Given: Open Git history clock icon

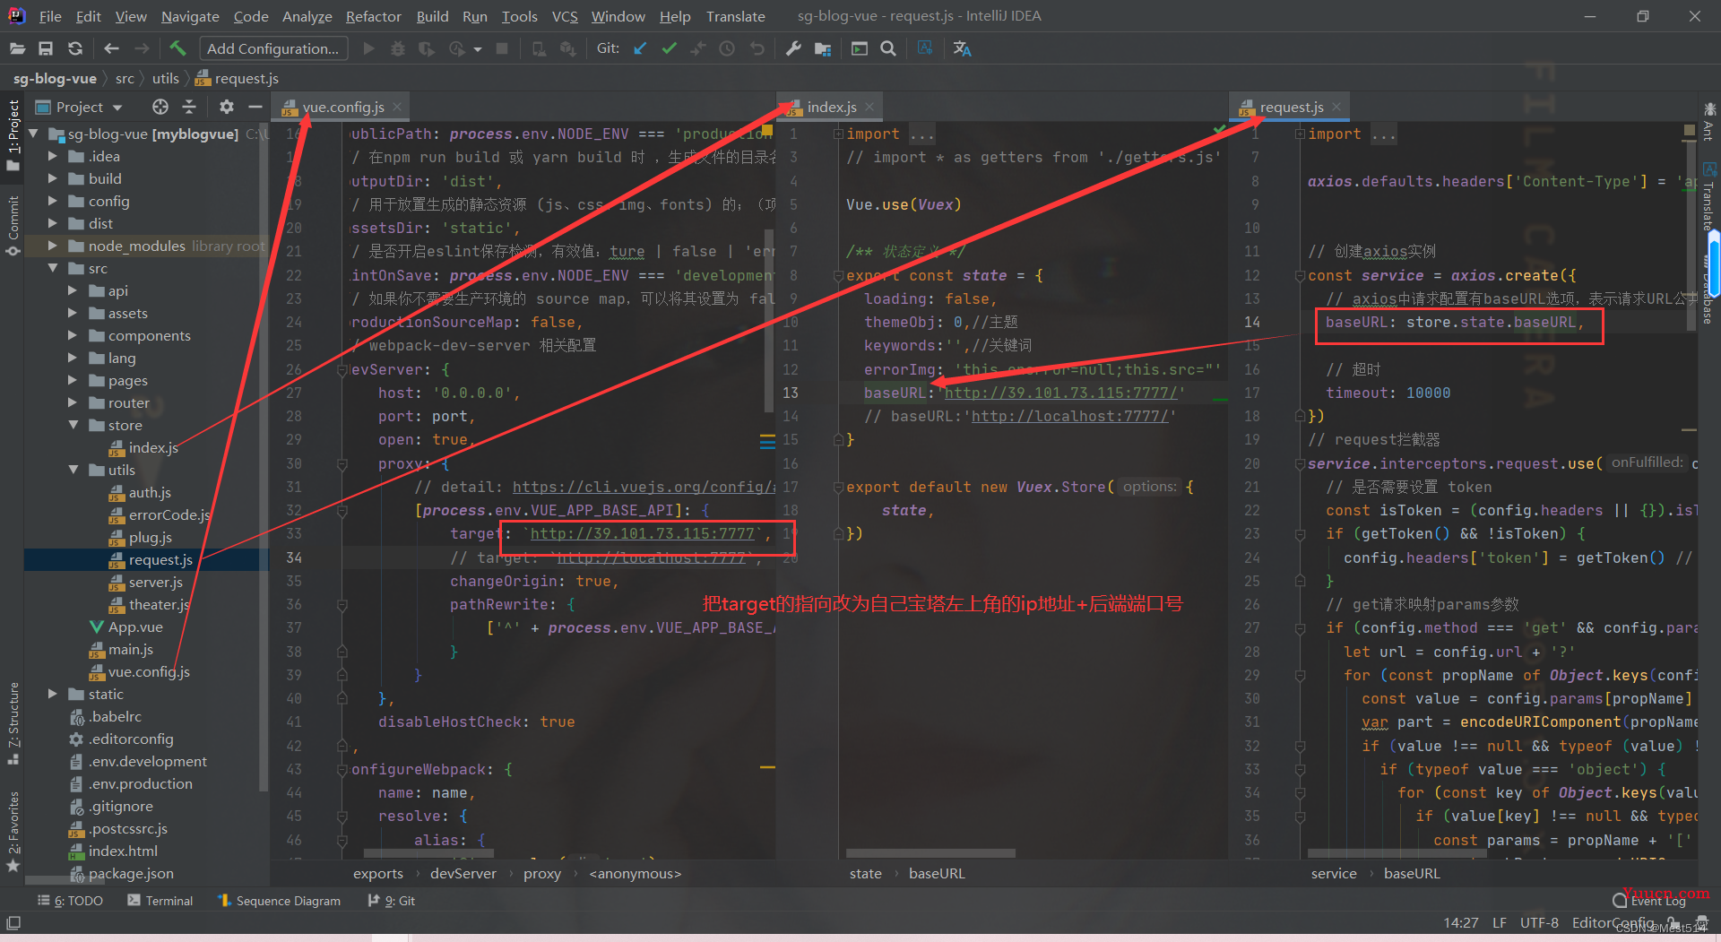Looking at the screenshot, I should click(x=727, y=48).
